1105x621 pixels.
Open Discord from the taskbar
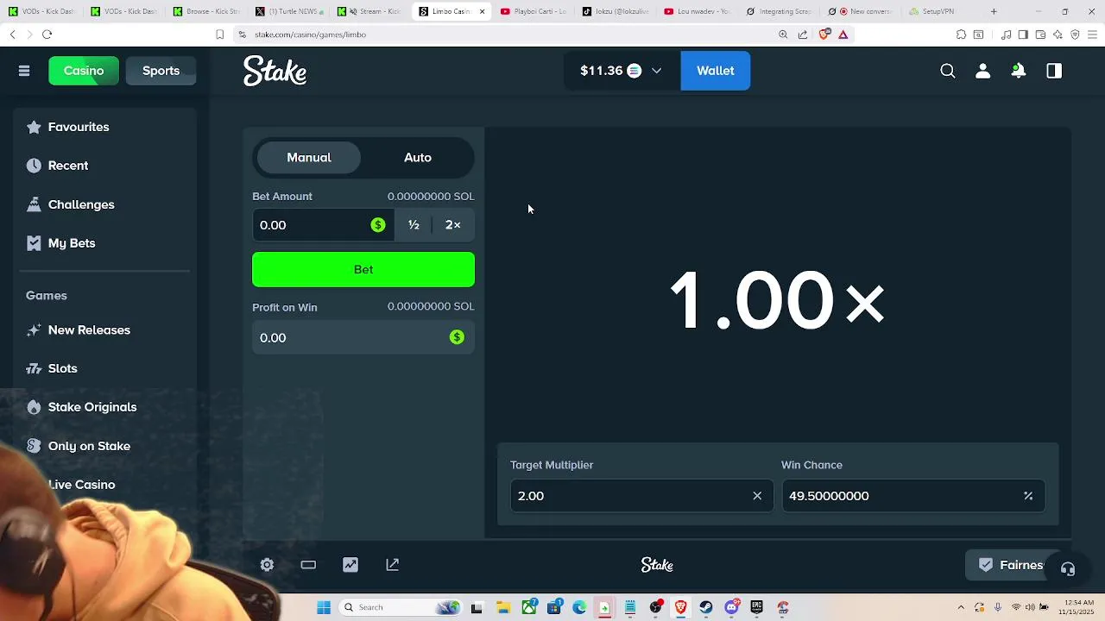(x=732, y=607)
